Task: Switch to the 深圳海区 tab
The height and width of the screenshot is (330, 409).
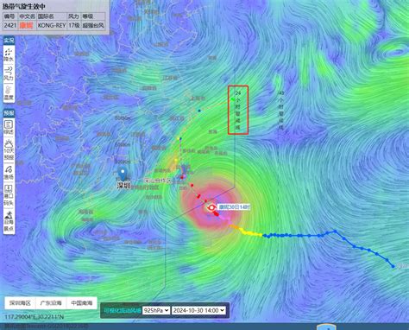Action: 20,303
